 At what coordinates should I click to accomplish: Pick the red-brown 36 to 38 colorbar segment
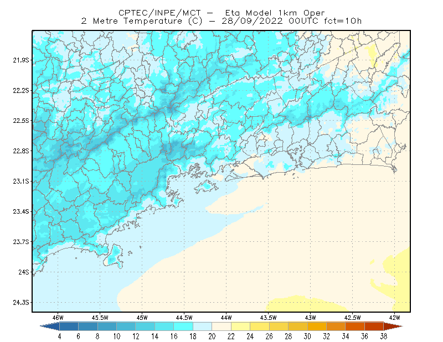tap(374, 327)
